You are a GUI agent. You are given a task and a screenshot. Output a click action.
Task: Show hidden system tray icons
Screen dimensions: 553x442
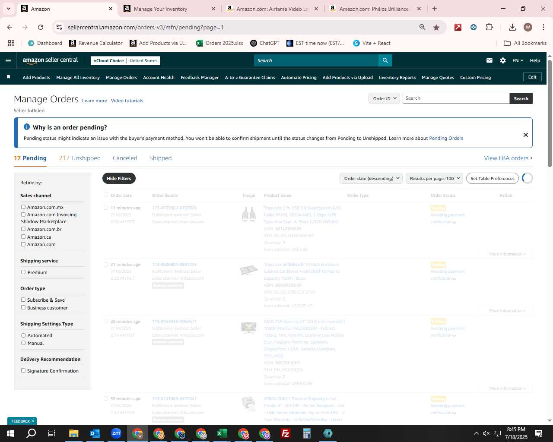[476, 433]
